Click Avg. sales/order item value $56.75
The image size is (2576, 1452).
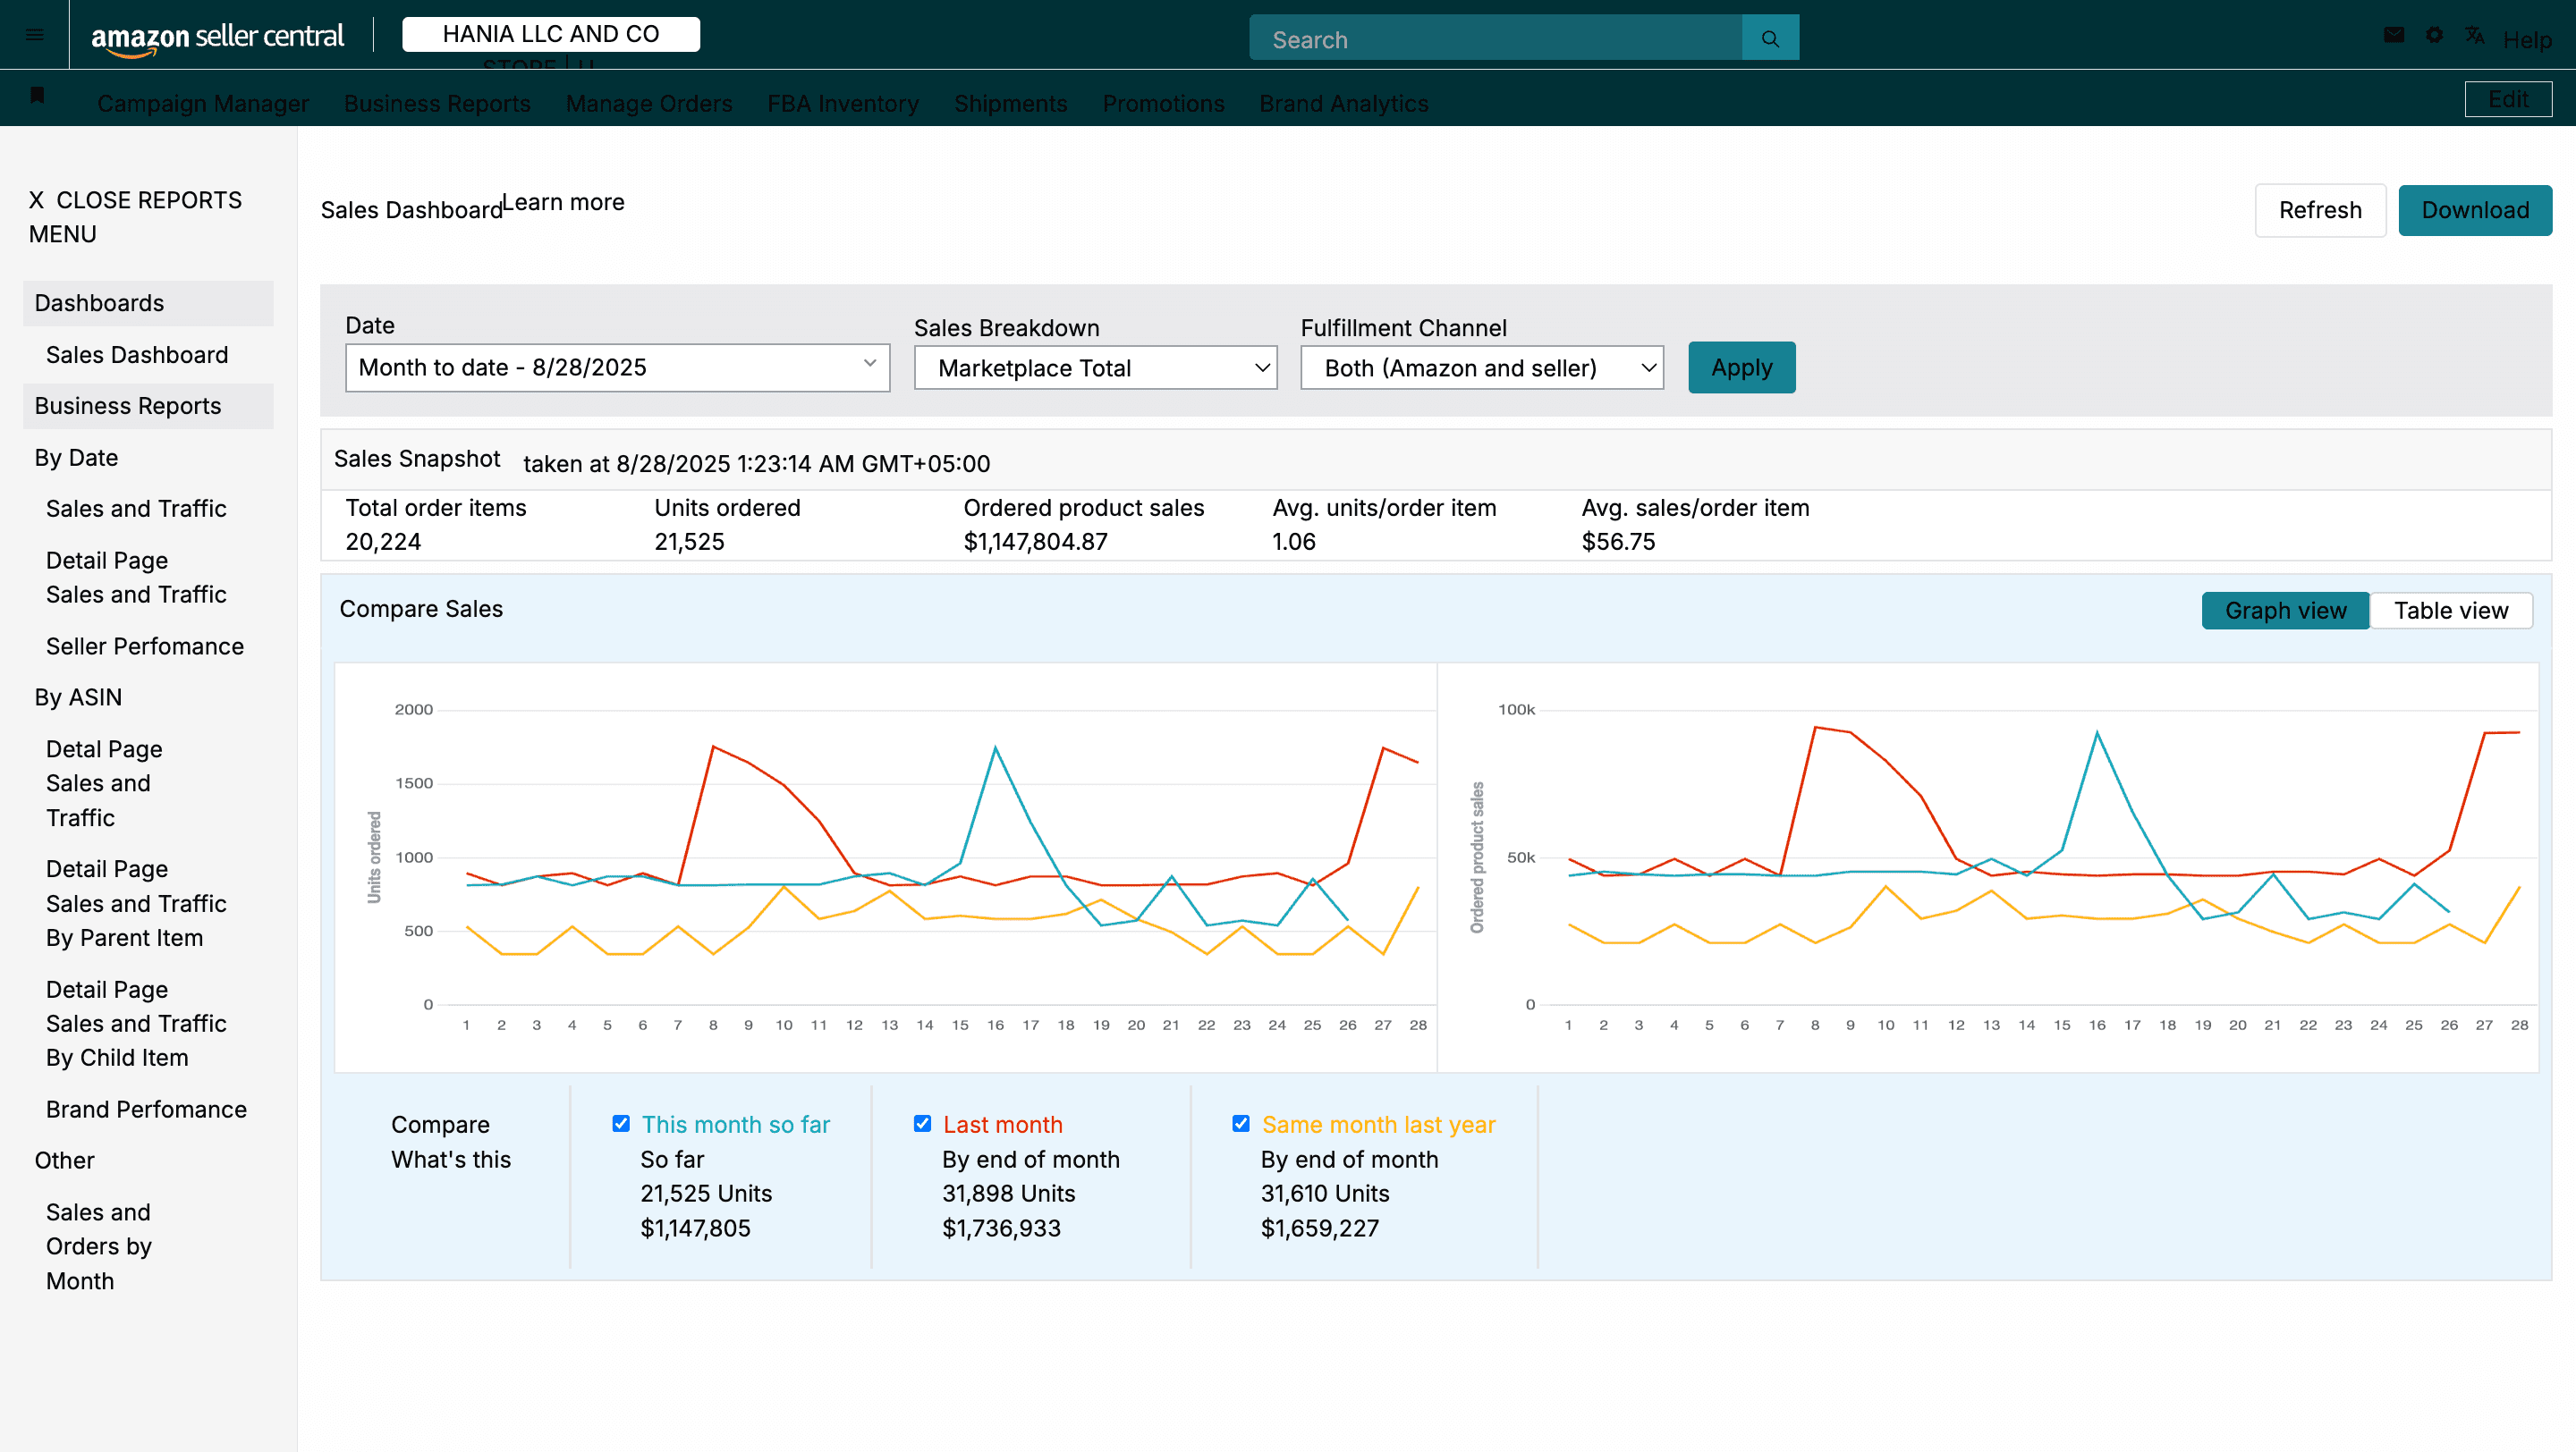tap(1618, 542)
